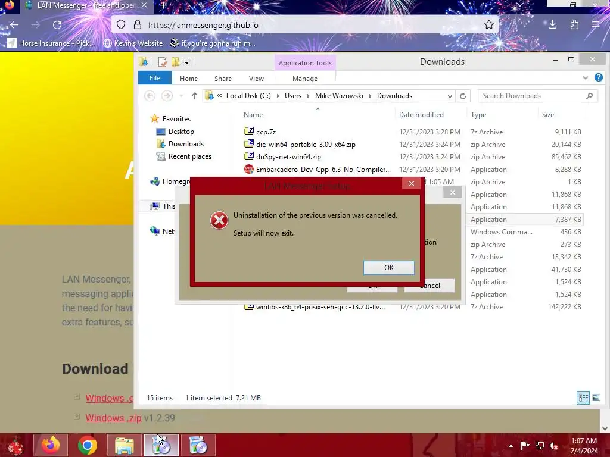Click the tracking protection shield icon

121,25
